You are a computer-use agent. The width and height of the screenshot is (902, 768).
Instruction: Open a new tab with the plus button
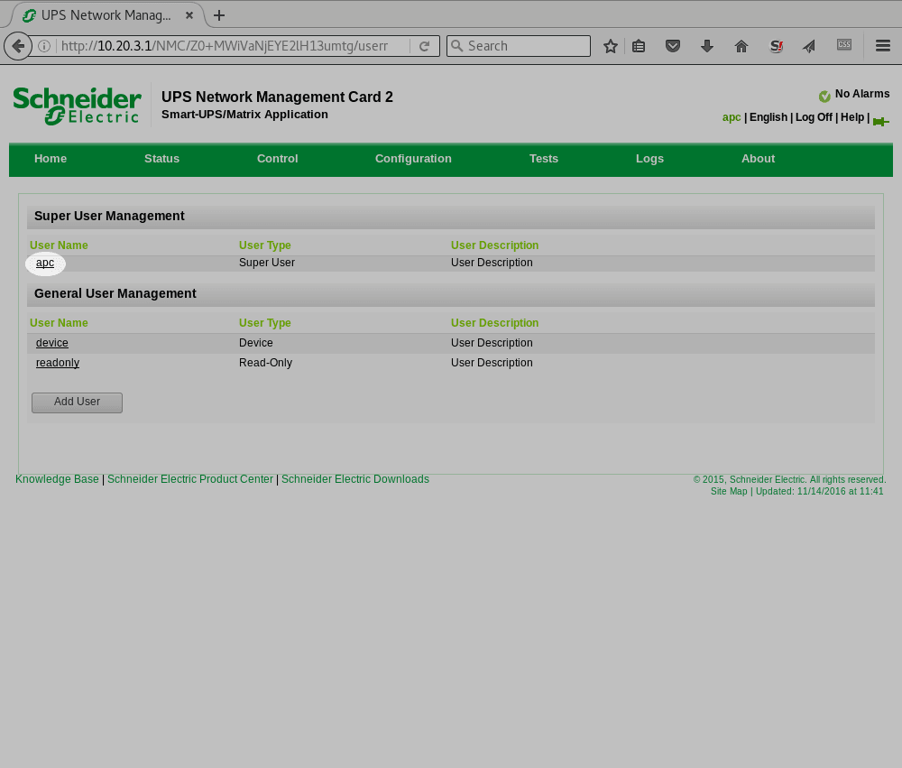pos(219,15)
